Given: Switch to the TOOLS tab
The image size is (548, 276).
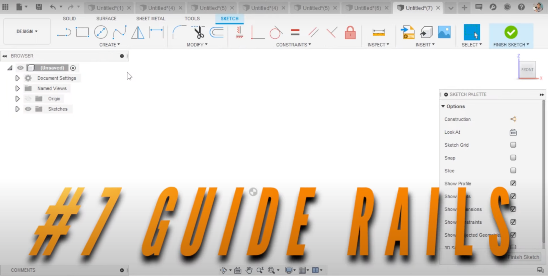Looking at the screenshot, I should 192,19.
